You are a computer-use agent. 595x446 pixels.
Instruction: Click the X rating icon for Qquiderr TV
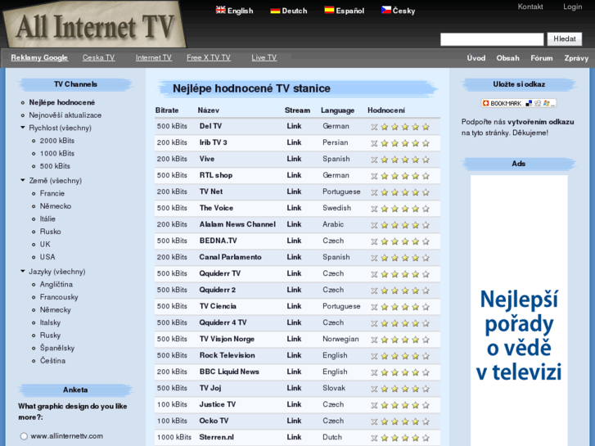pyautogui.click(x=374, y=274)
